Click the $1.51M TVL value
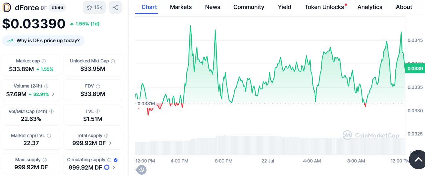The image size is (425, 176). 93,119
